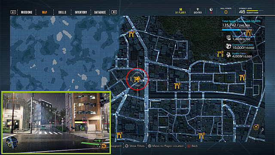Click the yellow Synergy Level progress bar
Screen dimensions: 275x155
tap(255, 11)
